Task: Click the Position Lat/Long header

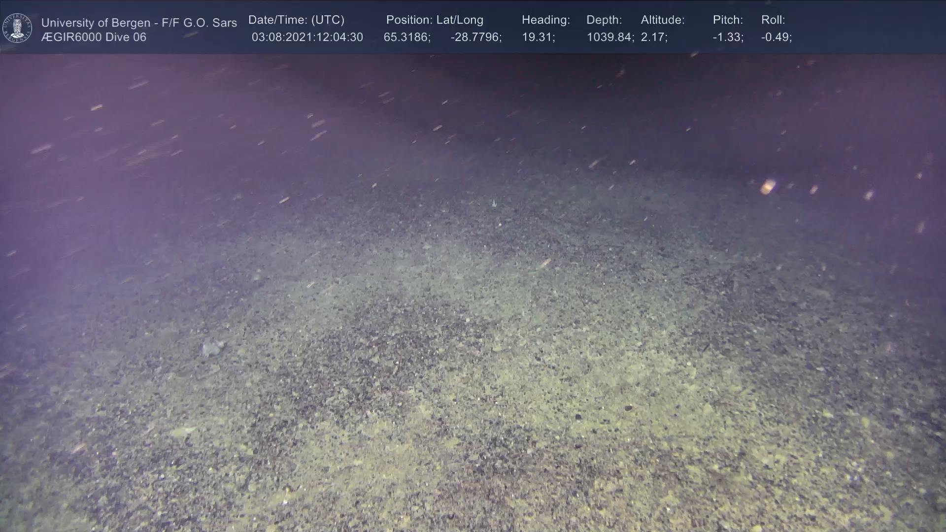Action: 435,20
